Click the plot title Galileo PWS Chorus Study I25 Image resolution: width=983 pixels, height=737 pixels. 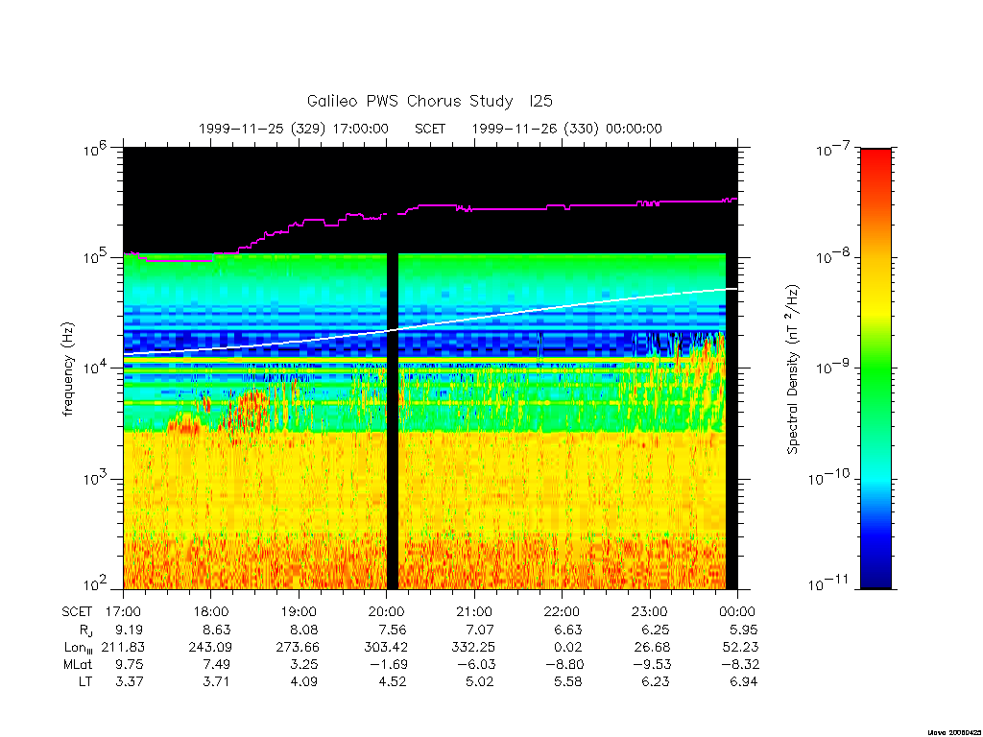[429, 101]
